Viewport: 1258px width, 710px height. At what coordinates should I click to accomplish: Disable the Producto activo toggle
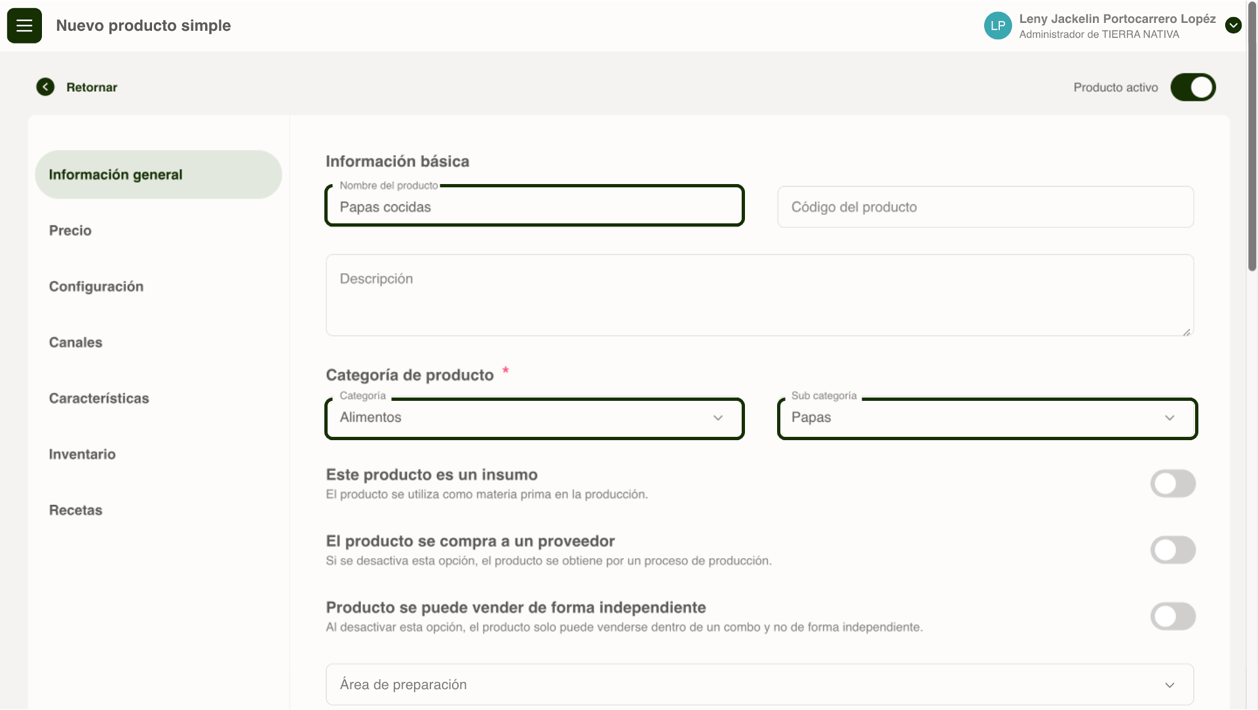[1192, 87]
